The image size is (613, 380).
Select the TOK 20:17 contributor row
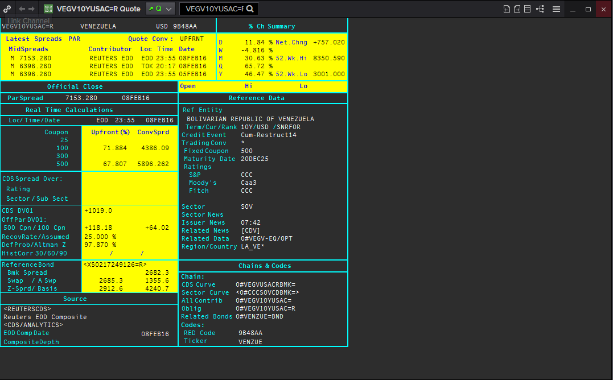point(108,67)
